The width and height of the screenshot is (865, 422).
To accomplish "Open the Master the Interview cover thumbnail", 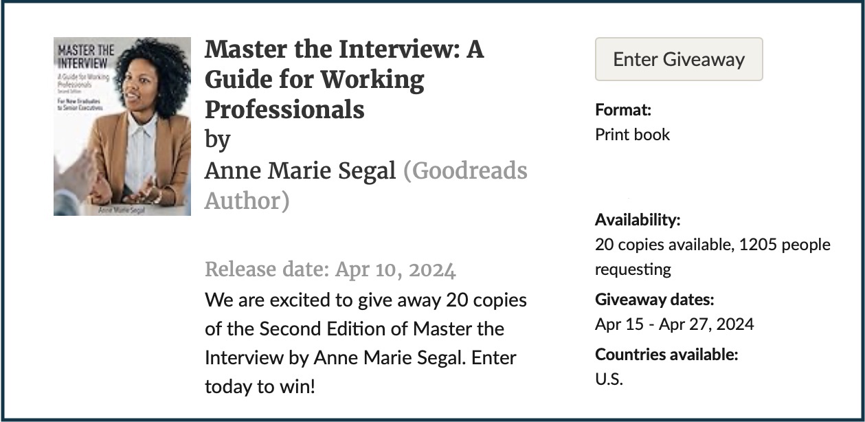I will click(122, 126).
